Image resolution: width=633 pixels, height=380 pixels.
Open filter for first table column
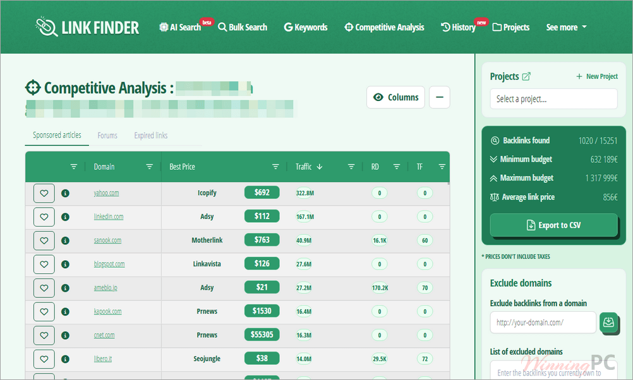[73, 167]
